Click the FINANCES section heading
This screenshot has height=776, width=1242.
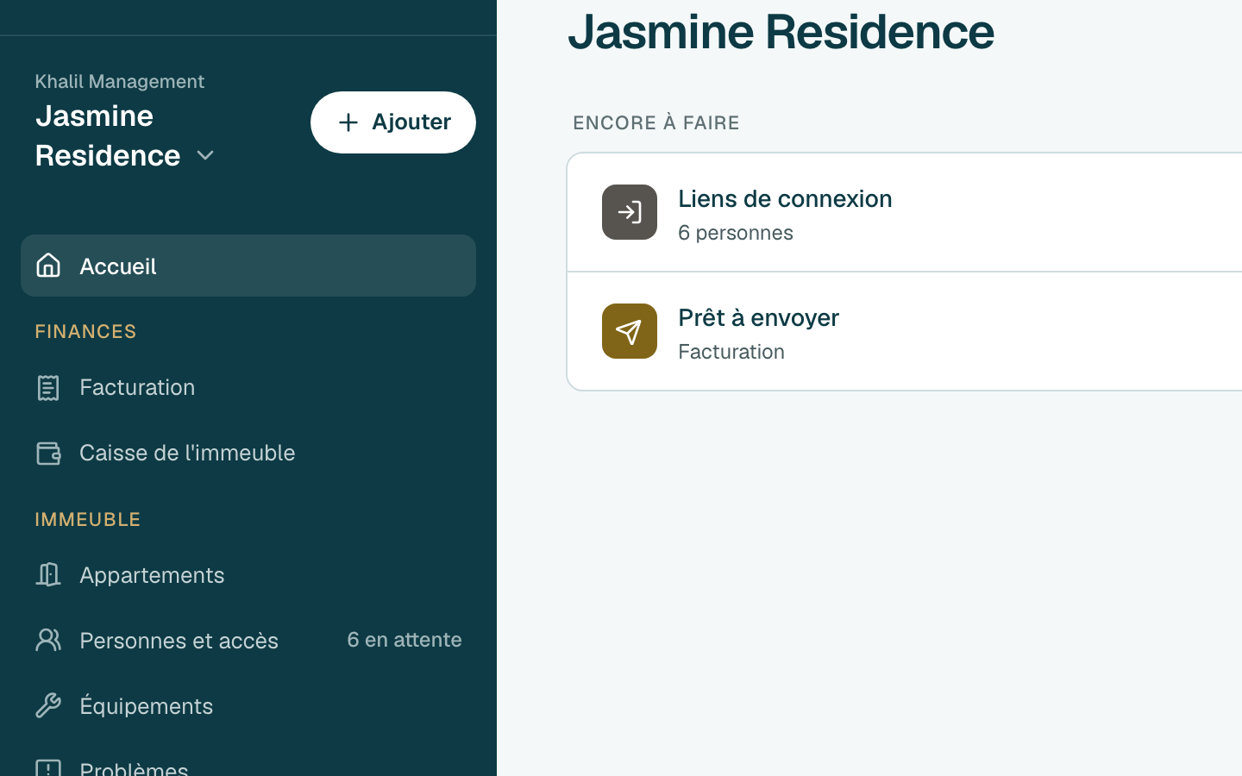(x=85, y=331)
